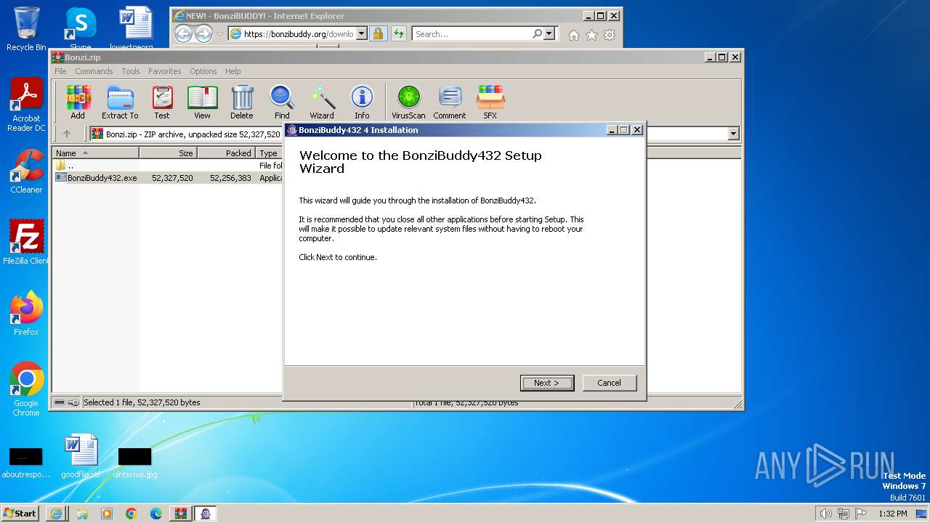Click Internet Explorer home icon
The height and width of the screenshot is (523, 930).
point(574,35)
